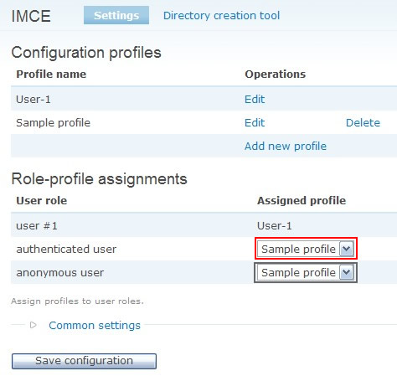397x376 pixels.
Task: Click the Assigned profile column header
Action: tap(302, 200)
